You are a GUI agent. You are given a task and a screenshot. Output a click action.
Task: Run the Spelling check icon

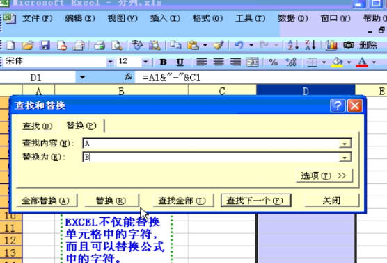click(137, 45)
